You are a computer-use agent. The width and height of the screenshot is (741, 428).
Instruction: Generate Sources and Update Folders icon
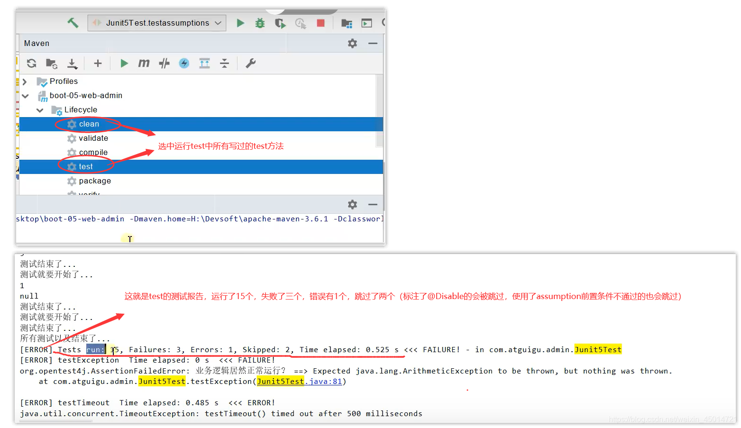(x=52, y=63)
